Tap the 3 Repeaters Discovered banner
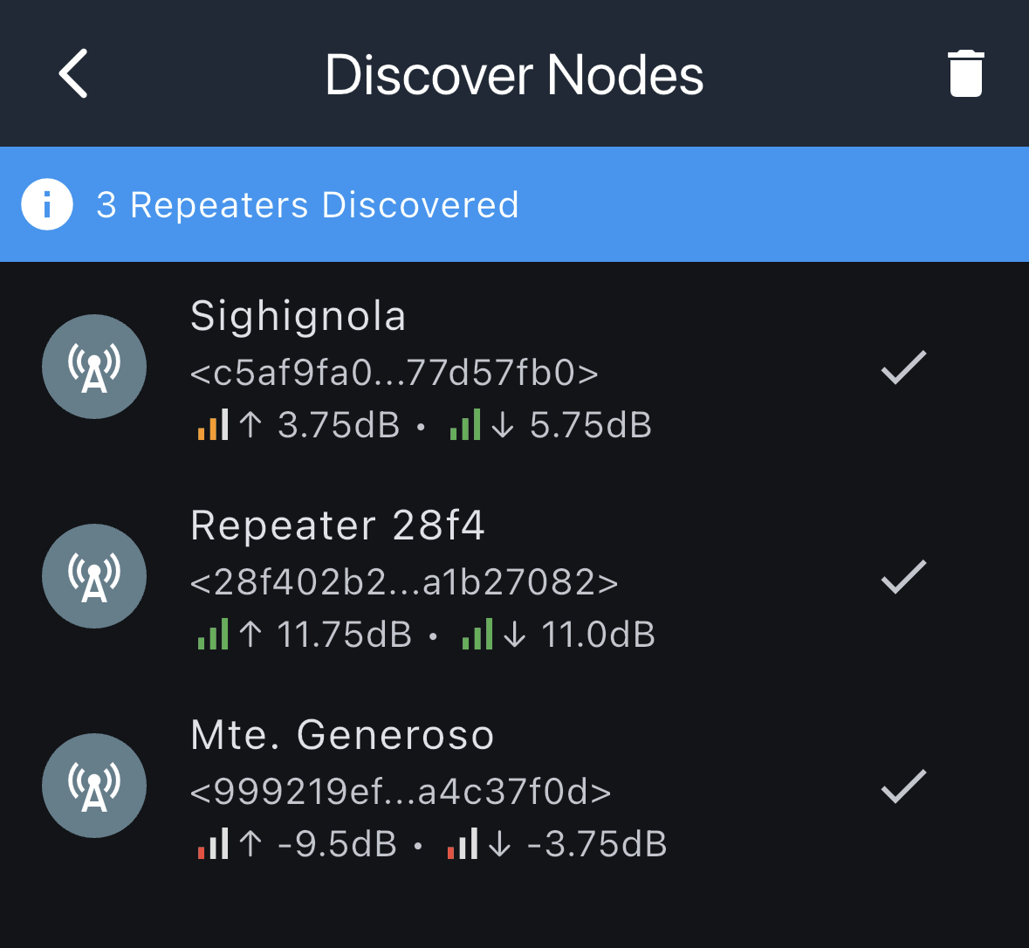Image resolution: width=1029 pixels, height=948 pixels. (307, 205)
